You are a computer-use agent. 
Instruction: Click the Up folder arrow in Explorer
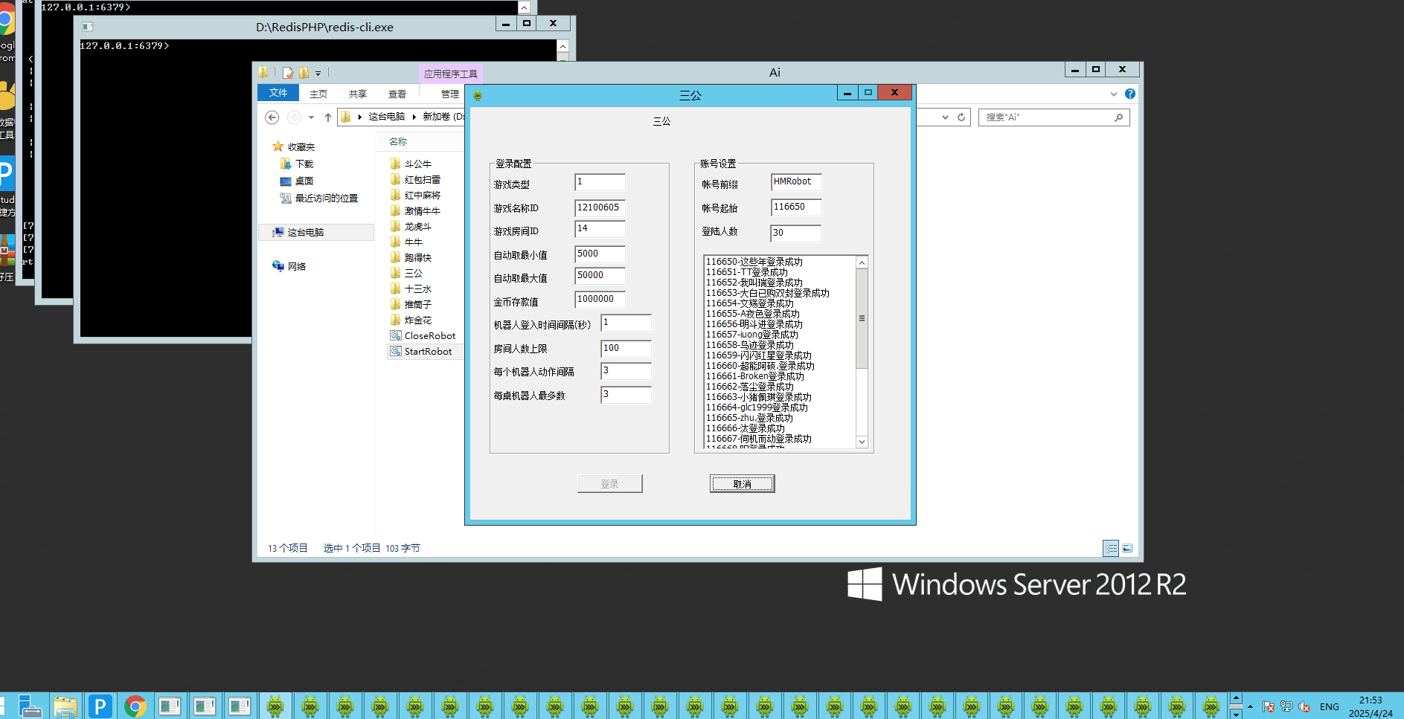pyautogui.click(x=327, y=117)
